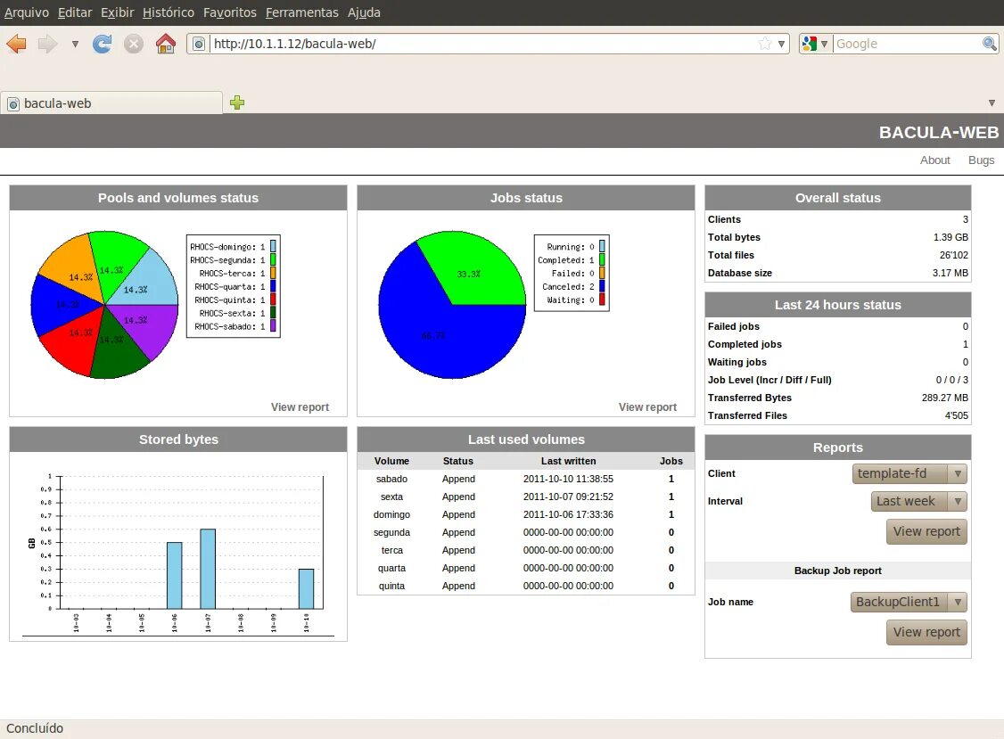Click View report button below Job name
This screenshot has width=1004, height=739.
(926, 632)
